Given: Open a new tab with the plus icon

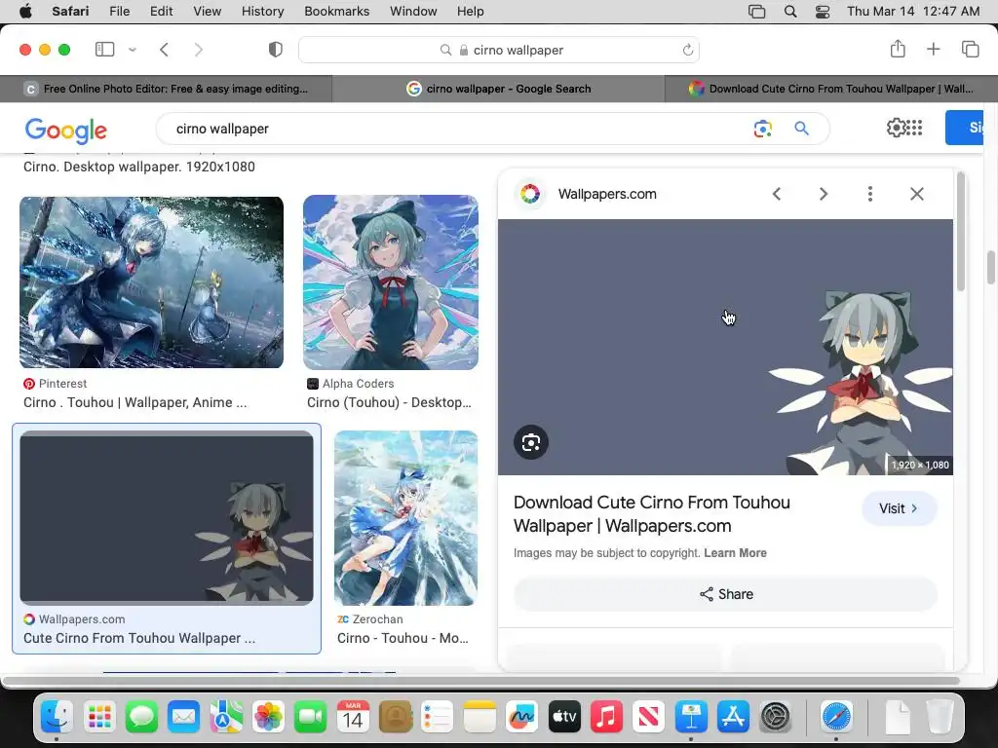Looking at the screenshot, I should 933,49.
